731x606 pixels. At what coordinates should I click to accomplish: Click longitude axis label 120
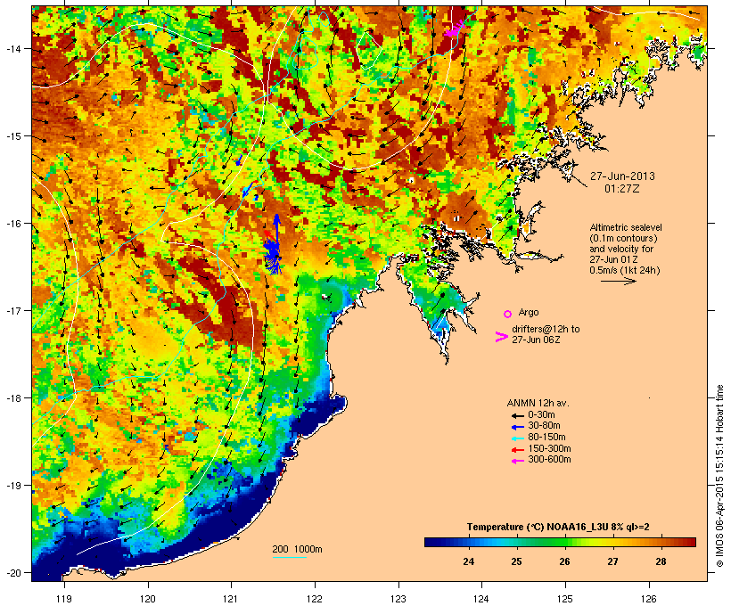click(x=148, y=599)
